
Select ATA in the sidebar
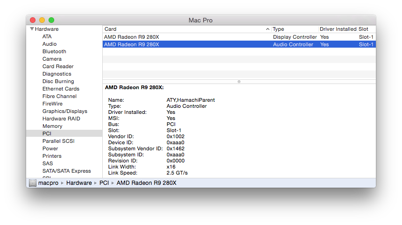[47, 36]
